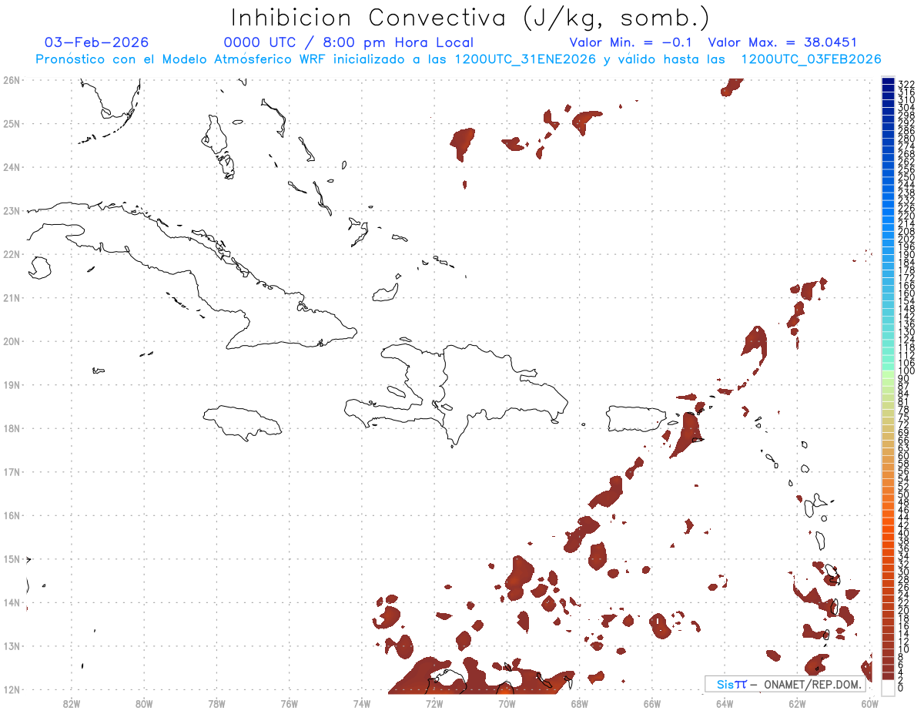This screenshot has width=924, height=714.
Task: Click the 23N latitude label
Action: [x=11, y=210]
